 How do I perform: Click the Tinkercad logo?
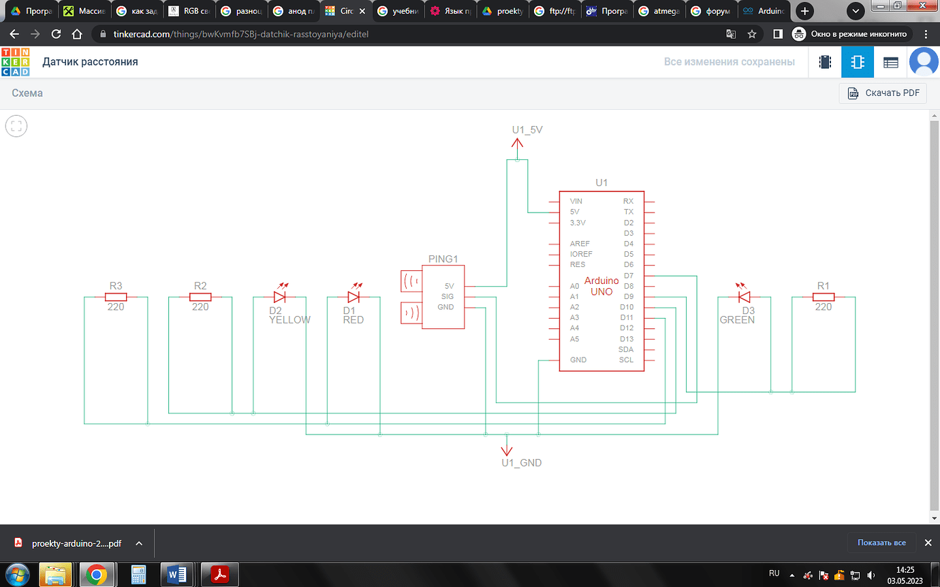14,61
